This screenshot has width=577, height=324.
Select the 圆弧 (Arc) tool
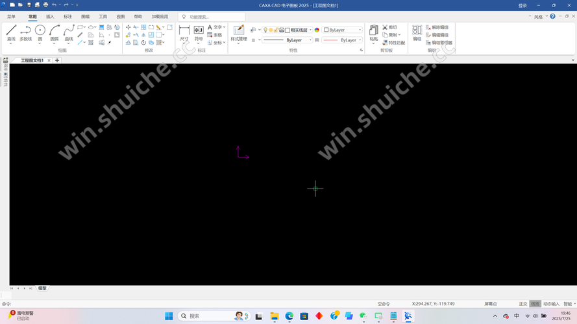55,32
